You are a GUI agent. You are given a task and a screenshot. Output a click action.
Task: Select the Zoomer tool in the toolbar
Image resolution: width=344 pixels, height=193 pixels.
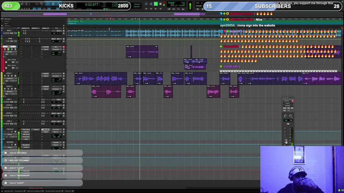(41, 3)
